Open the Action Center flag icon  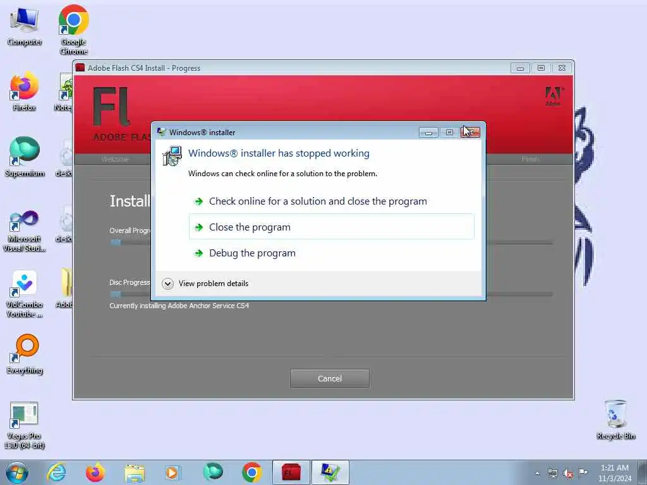click(583, 473)
